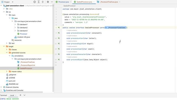Click gutter implementation icon for processVowel
The height and width of the screenshot is (100, 177).
point(59,49)
